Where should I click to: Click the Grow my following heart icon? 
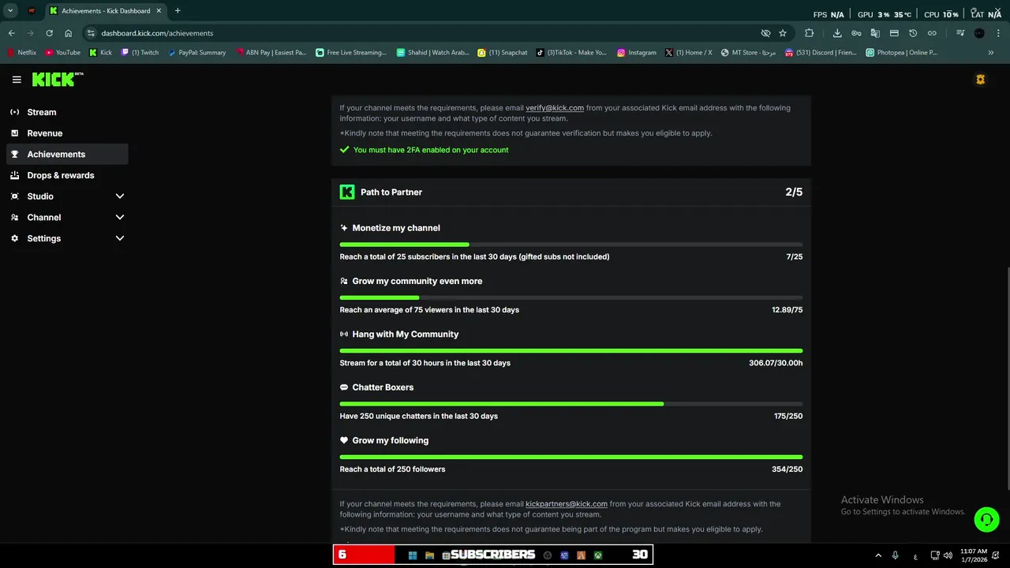(x=344, y=440)
